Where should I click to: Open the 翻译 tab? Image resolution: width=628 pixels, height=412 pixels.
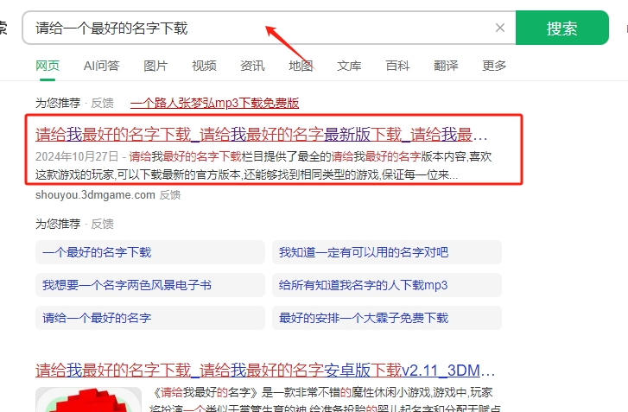[446, 66]
